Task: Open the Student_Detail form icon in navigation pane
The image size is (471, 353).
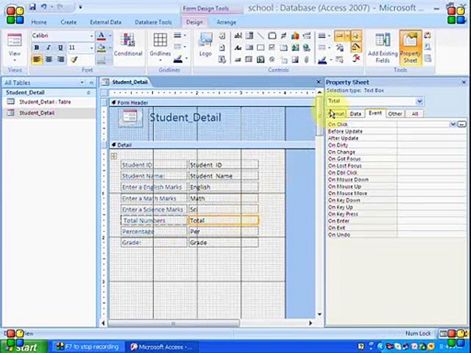Action: tap(10, 113)
